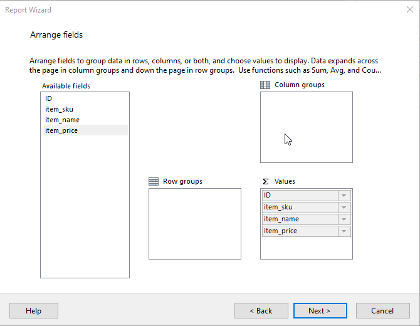
Task: Open the ID value dropdown arrow
Action: click(344, 196)
